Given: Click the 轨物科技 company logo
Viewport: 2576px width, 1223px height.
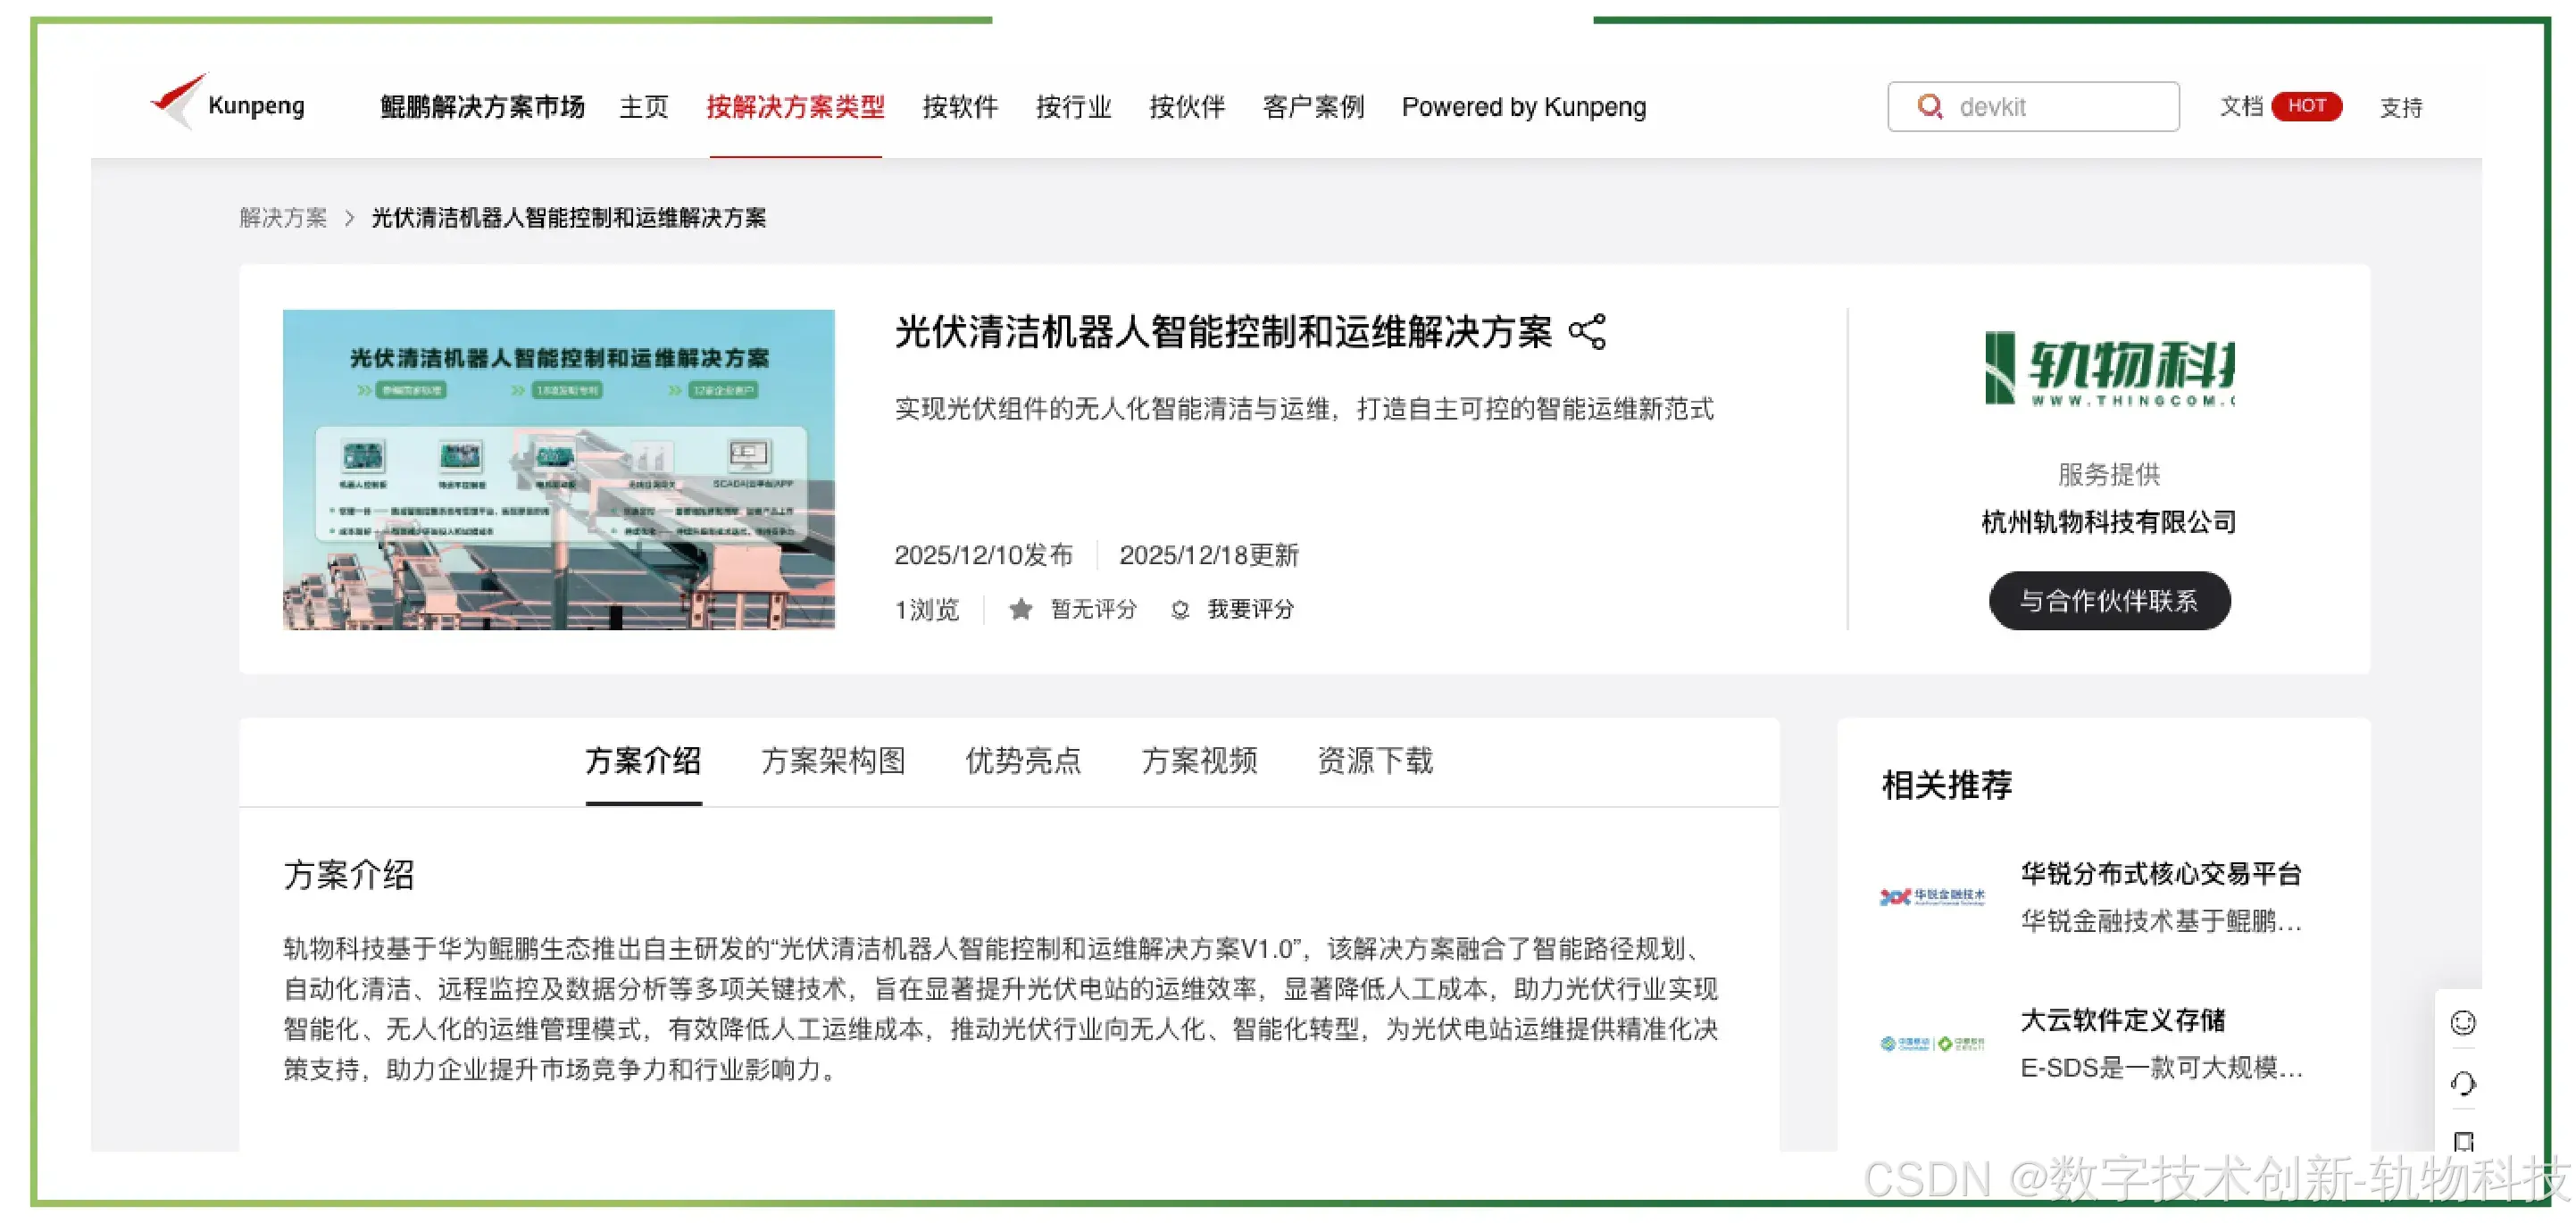Looking at the screenshot, I should (x=2108, y=368).
